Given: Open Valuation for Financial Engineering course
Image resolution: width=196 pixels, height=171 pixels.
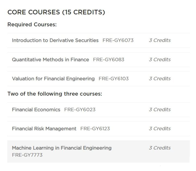Looking at the screenshot, I should click(x=53, y=79).
